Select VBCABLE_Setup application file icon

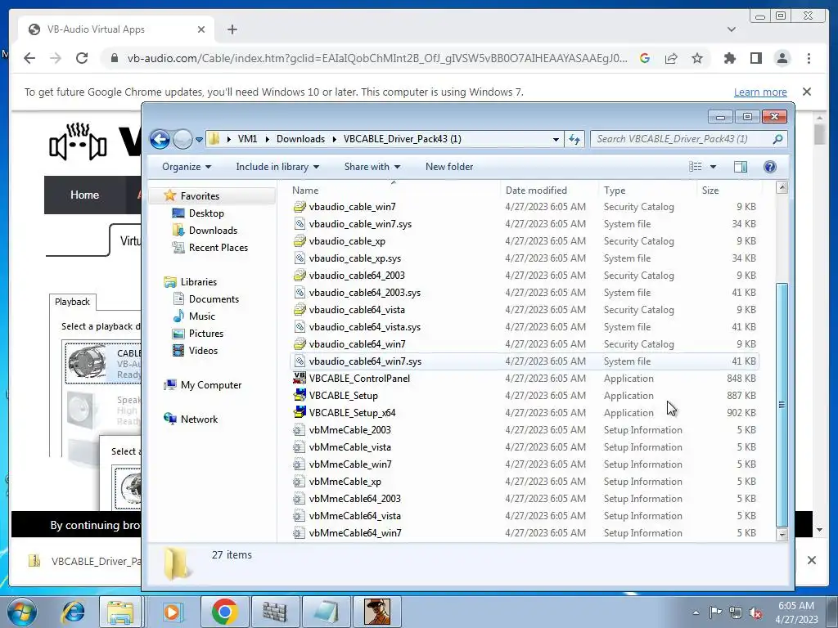[300, 395]
